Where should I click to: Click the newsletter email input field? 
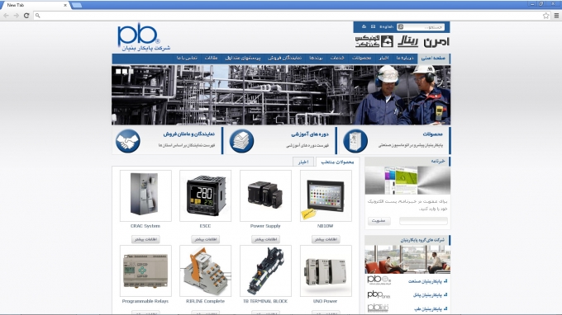(423, 221)
